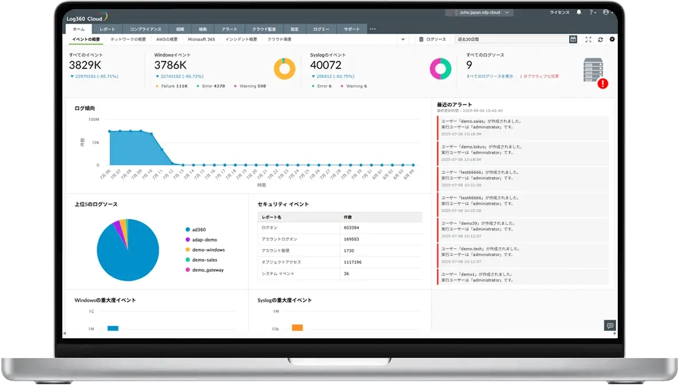This screenshot has height=385, width=679.
Task: Open the chat icon at bottom right
Action: tap(610, 326)
